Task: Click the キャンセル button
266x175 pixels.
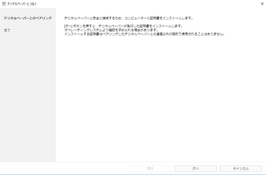Action: click(x=241, y=169)
